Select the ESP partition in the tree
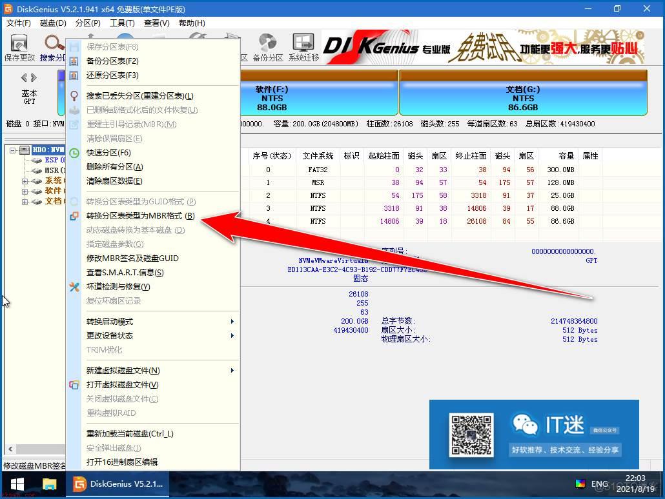Screen dimensions: 665x499 pos(55,160)
